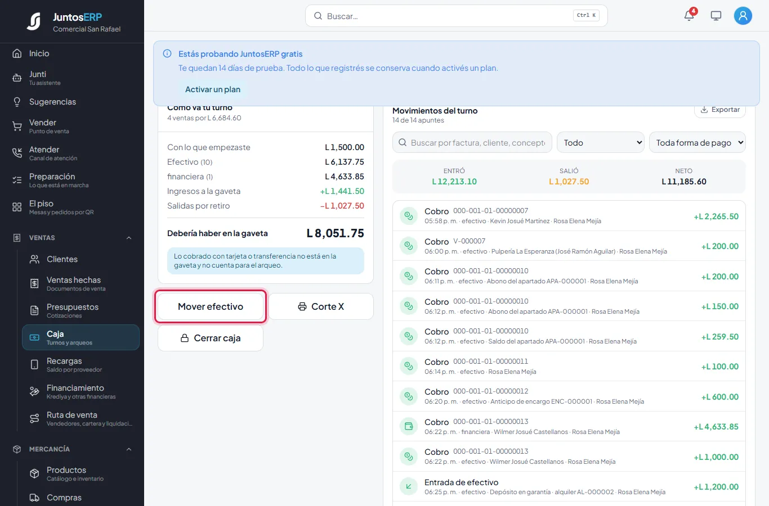
Task: Click the monitor display icon in header
Action: tap(716, 16)
